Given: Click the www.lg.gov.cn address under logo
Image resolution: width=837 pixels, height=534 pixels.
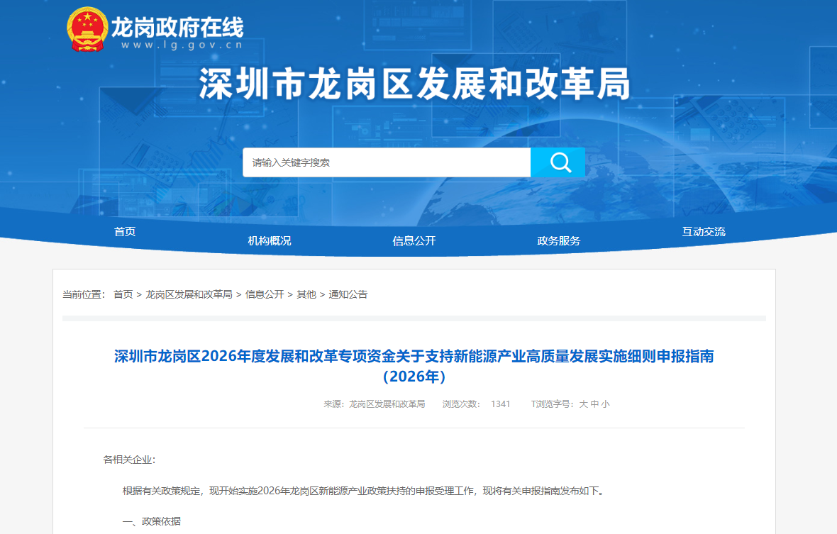Looking at the screenshot, I should 182,45.
